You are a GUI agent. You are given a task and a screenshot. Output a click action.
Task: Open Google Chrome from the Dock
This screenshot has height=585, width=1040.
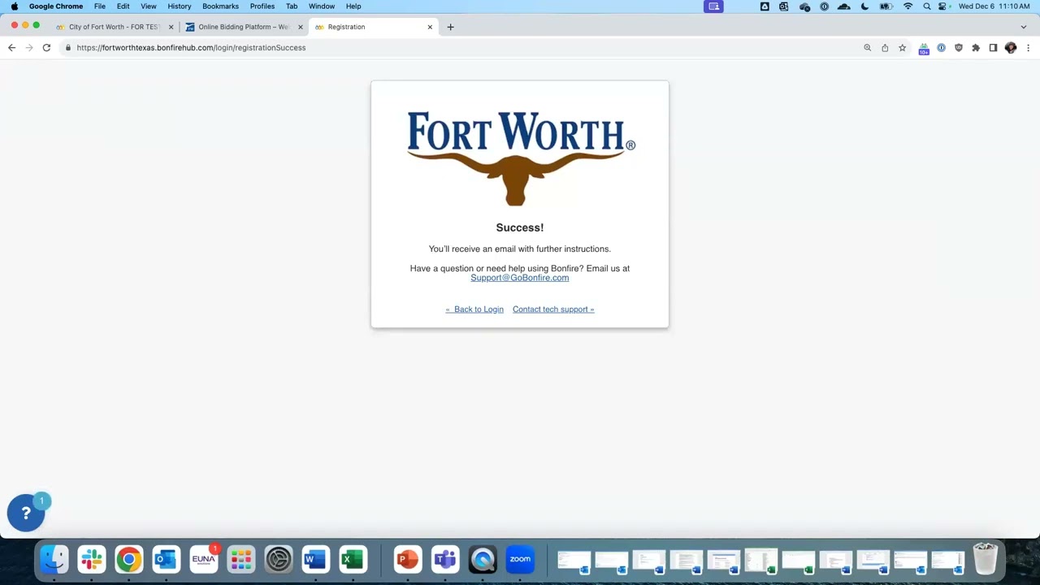point(129,559)
